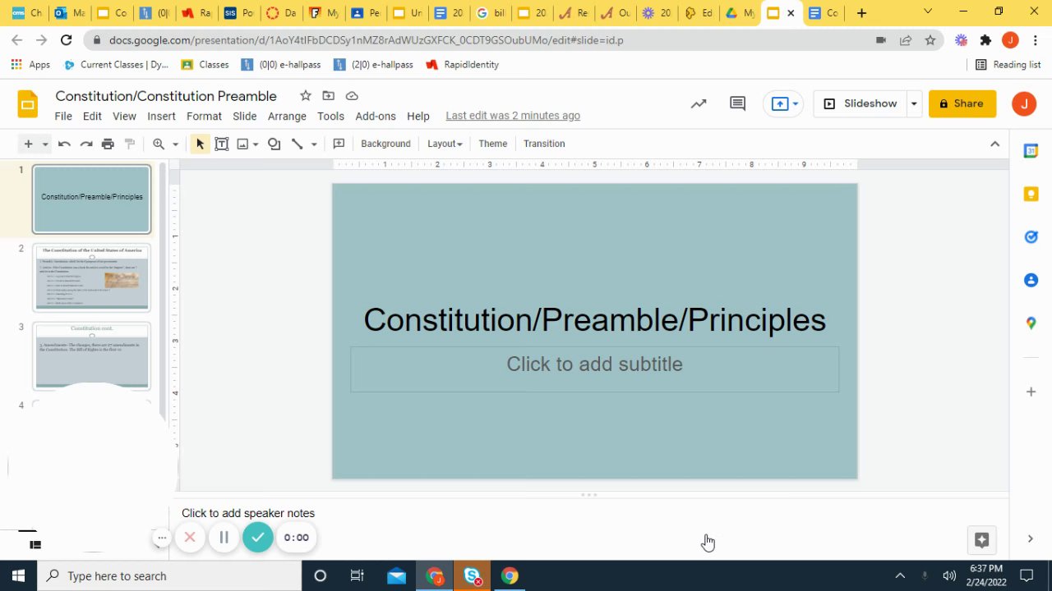Select the shape tool icon
Image resolution: width=1052 pixels, height=591 pixels.
[275, 144]
